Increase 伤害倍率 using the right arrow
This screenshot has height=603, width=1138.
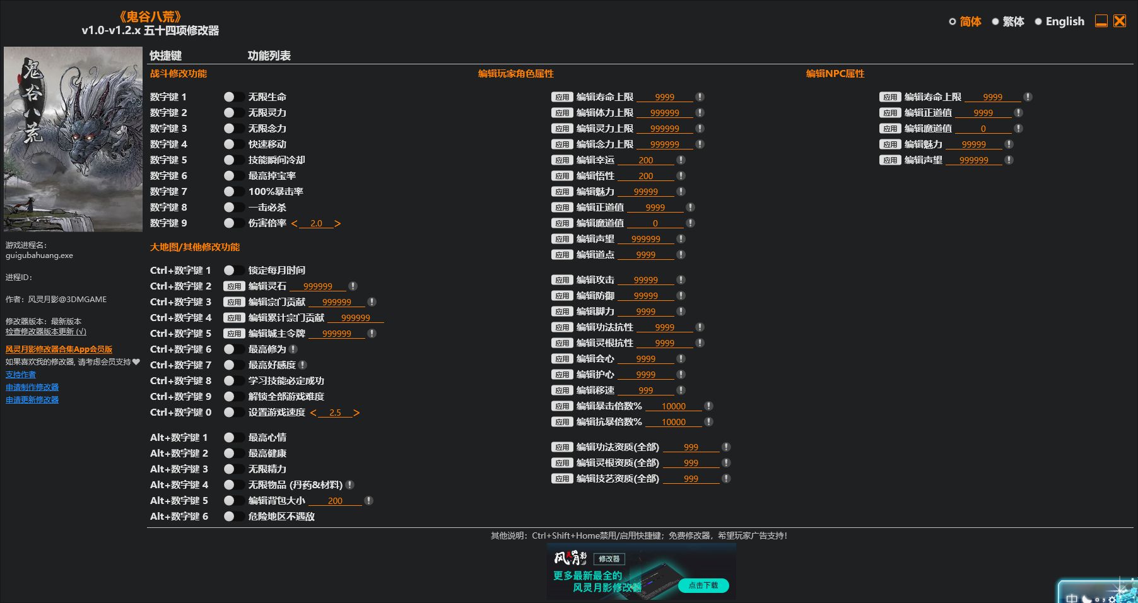(338, 223)
